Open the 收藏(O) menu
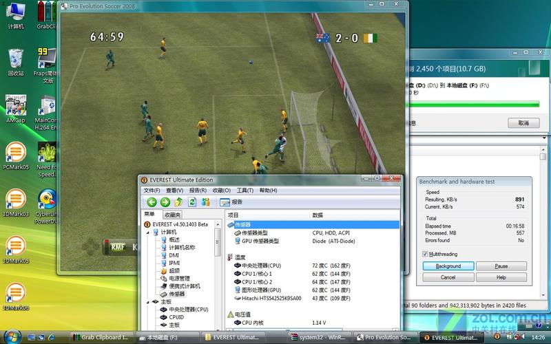The height and width of the screenshot is (344, 551). [x=221, y=191]
